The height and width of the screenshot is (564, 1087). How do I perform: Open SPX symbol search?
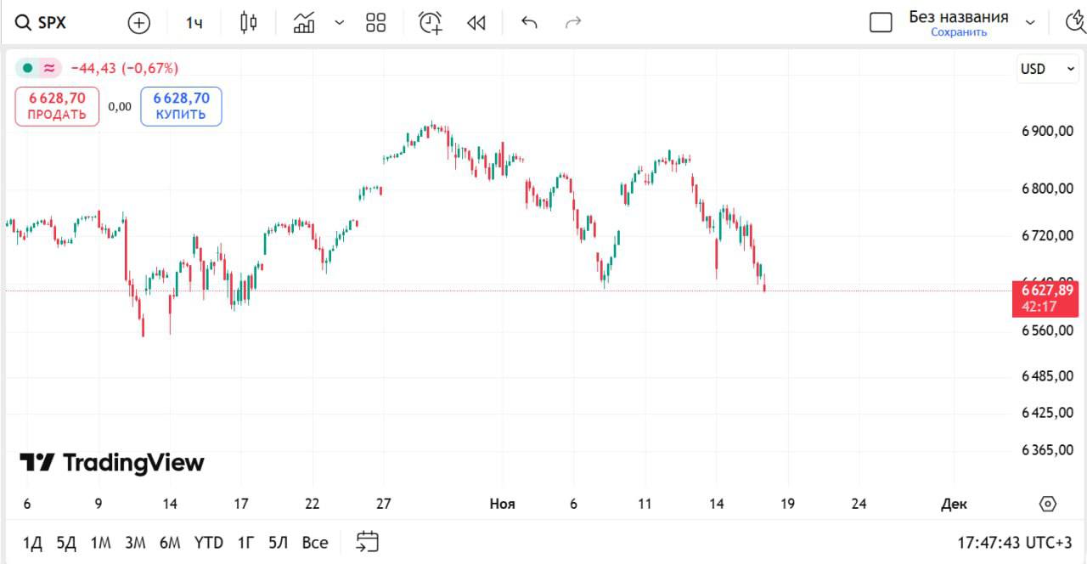42,23
